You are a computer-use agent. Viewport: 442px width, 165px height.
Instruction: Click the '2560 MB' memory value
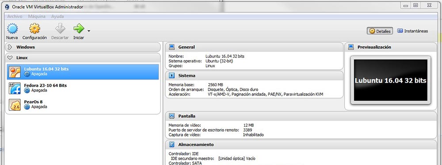[x=215, y=84]
